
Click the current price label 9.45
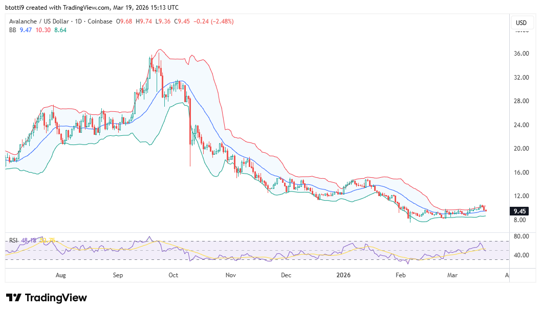pyautogui.click(x=518, y=211)
